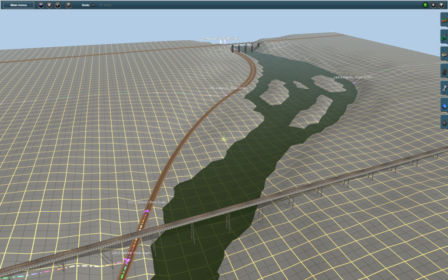Open the Main menu
Viewport: 448px width, 280px height.
click(x=18, y=5)
